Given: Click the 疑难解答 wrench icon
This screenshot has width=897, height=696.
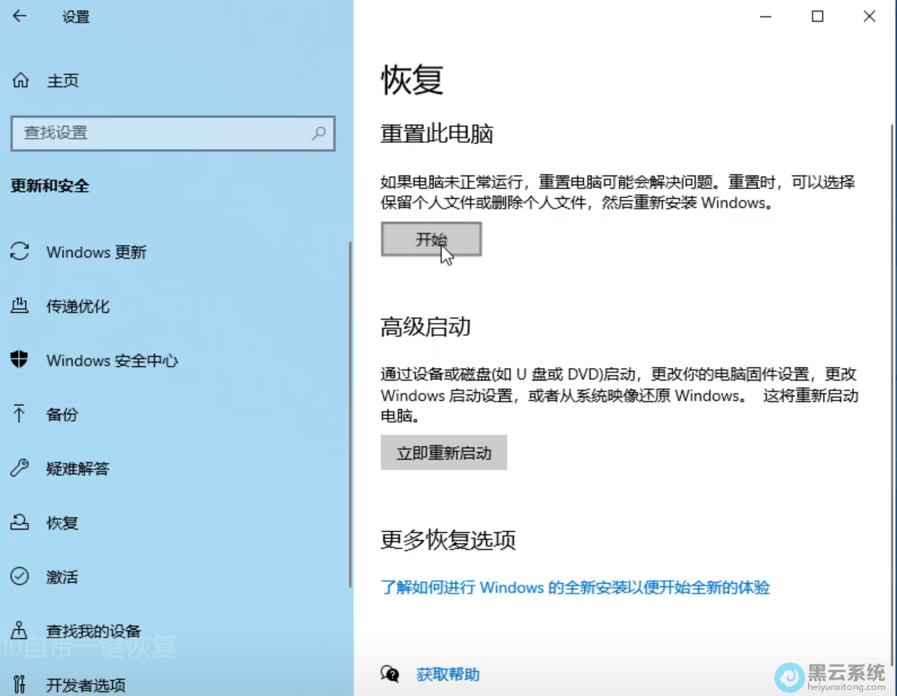Looking at the screenshot, I should coord(20,468).
